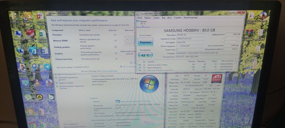Image resolution: width=285 pixels, height=128 pixels.
Task: Open the Вид menu in CrystalDiskInfo
Action: 163,18
